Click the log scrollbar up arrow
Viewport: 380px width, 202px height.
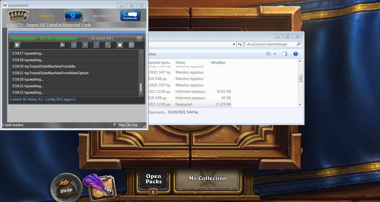[x=141, y=52]
